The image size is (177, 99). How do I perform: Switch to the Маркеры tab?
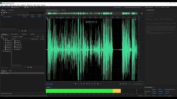pos(24,34)
